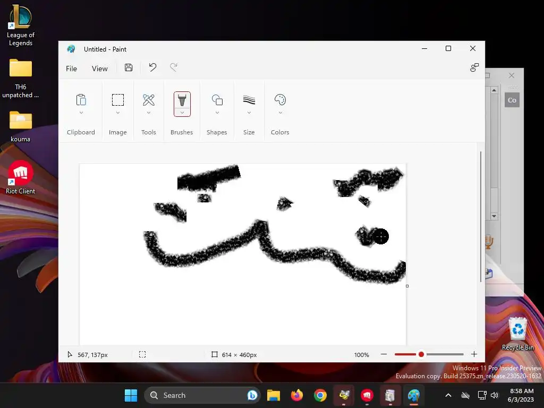This screenshot has width=544, height=408.
Task: Open the Windows Start button
Action: [131, 395]
